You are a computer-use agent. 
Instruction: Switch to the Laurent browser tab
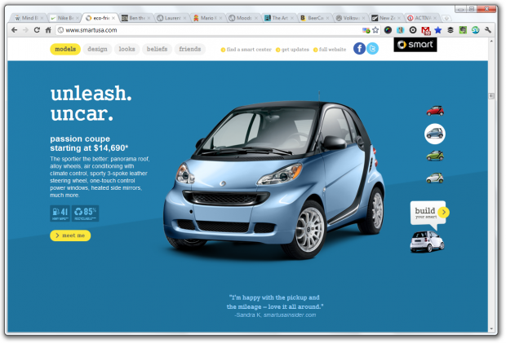pyautogui.click(x=172, y=18)
